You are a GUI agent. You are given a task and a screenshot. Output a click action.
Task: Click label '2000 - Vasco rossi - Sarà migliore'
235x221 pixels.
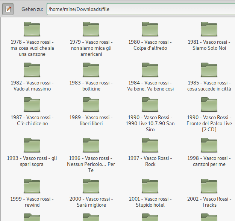tap(91, 202)
